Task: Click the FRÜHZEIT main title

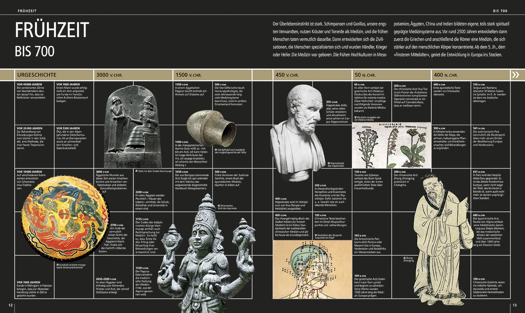Action: pos(52,30)
